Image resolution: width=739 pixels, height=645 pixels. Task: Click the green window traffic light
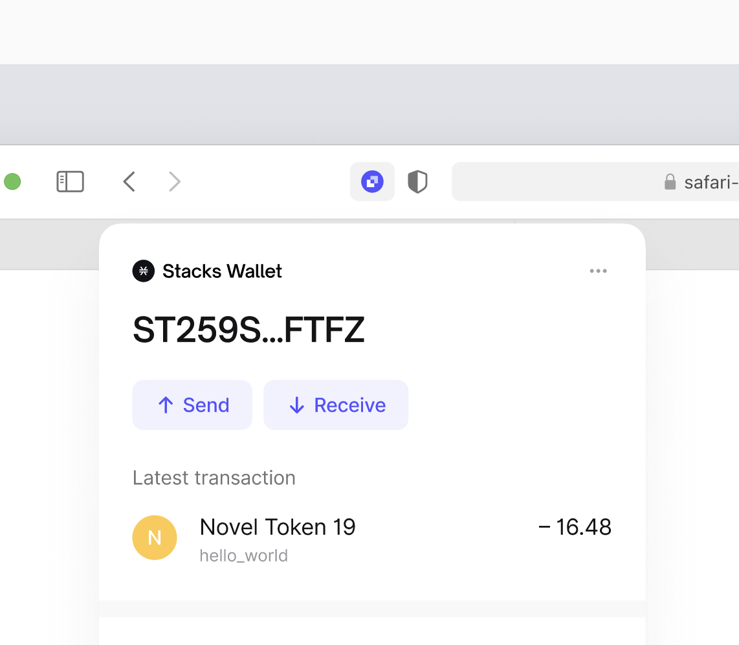pyautogui.click(x=12, y=181)
